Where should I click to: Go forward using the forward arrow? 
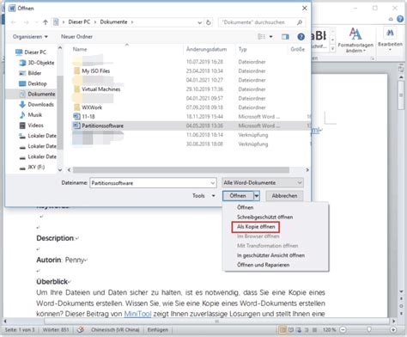(x=27, y=22)
